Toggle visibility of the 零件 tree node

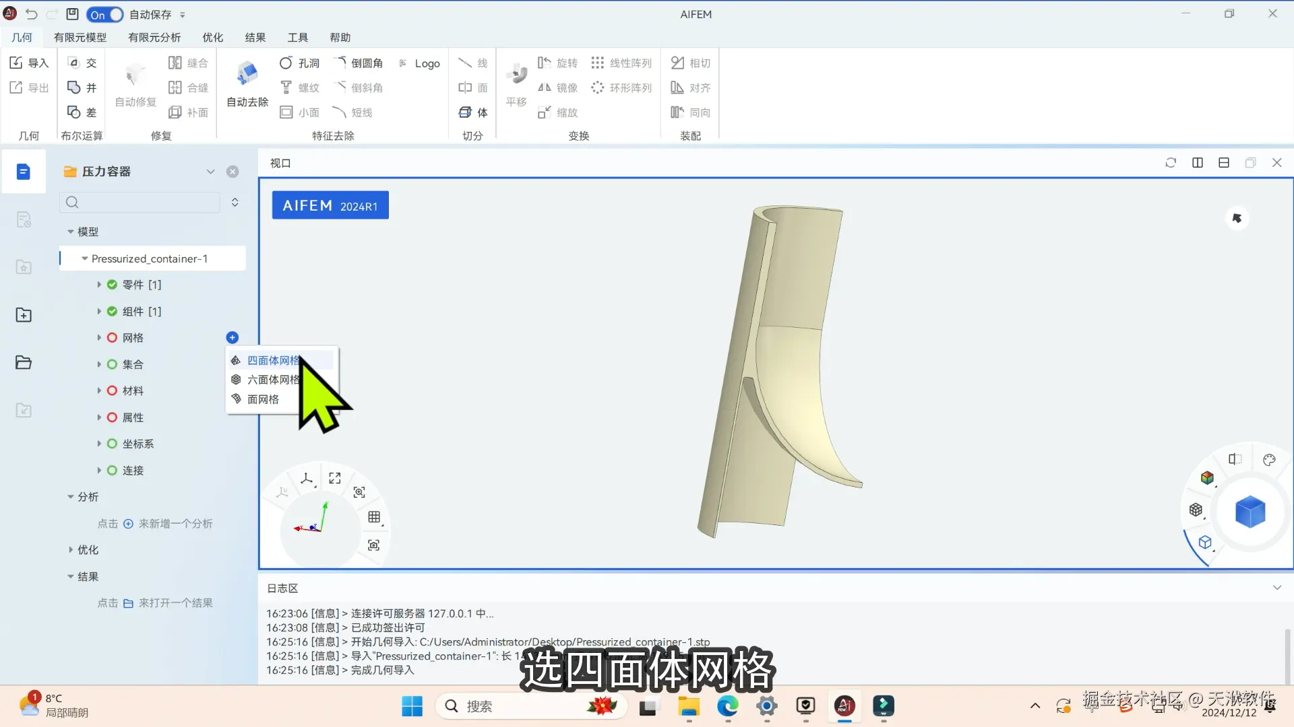tap(111, 285)
